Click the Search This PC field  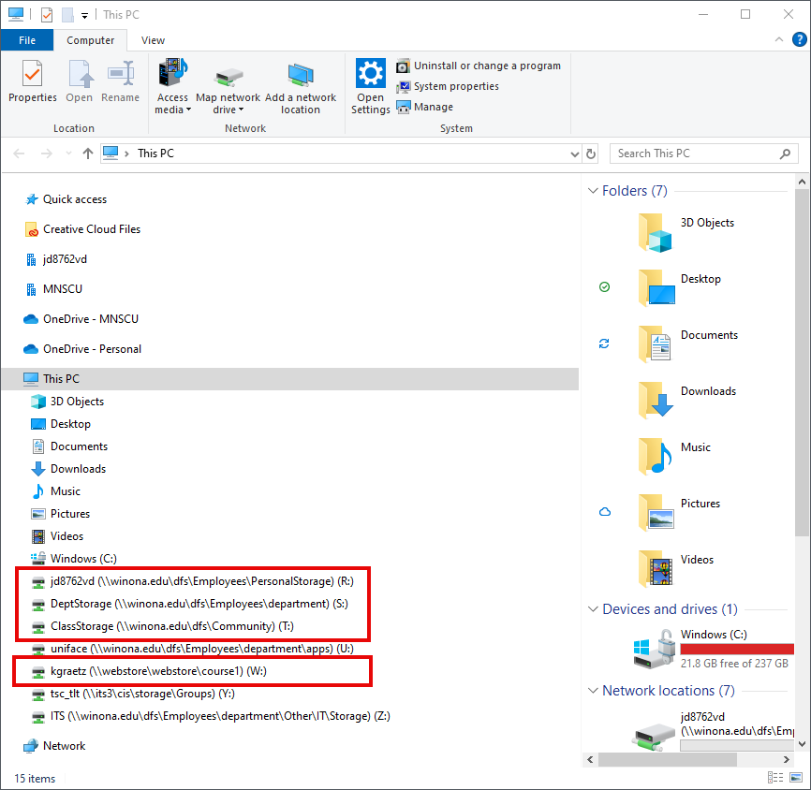coord(698,154)
